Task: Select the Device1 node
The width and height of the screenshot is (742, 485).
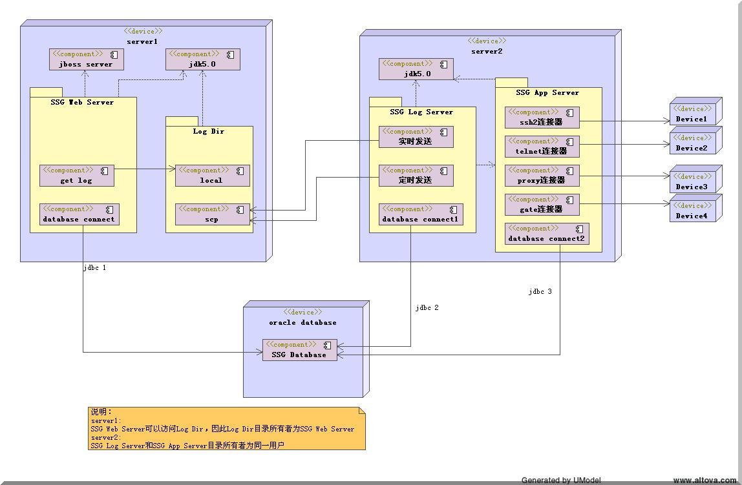Action: tap(692, 114)
